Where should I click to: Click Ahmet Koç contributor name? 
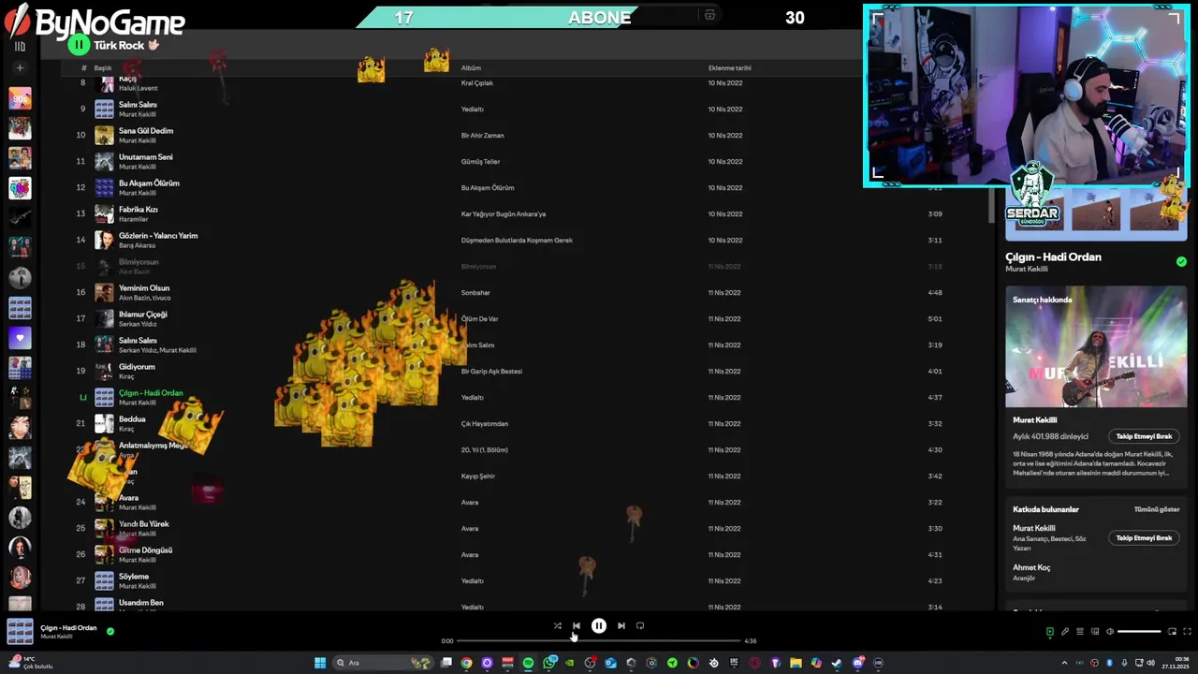pos(1031,567)
